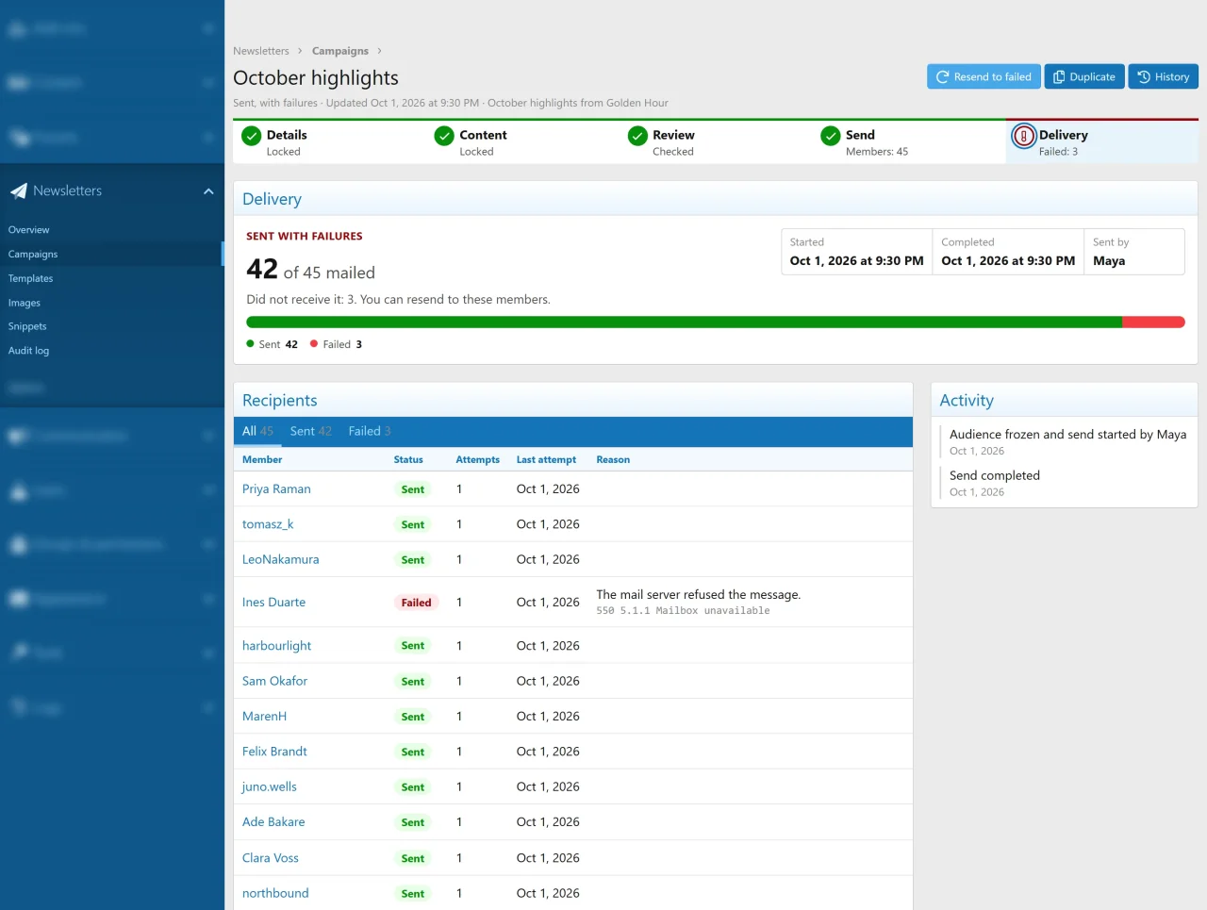This screenshot has width=1207, height=910.
Task: Switch to the All 45 recipients tab
Action: click(x=257, y=431)
